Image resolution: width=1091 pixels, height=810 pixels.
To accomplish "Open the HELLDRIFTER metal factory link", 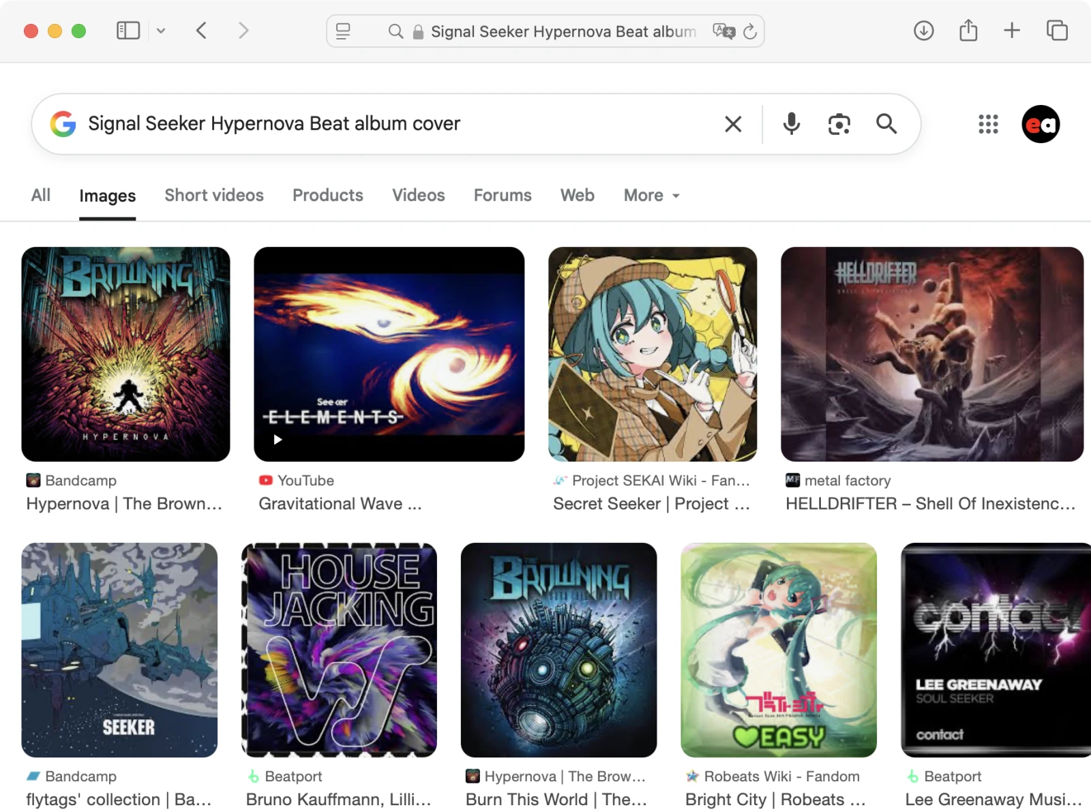I will pos(930,504).
